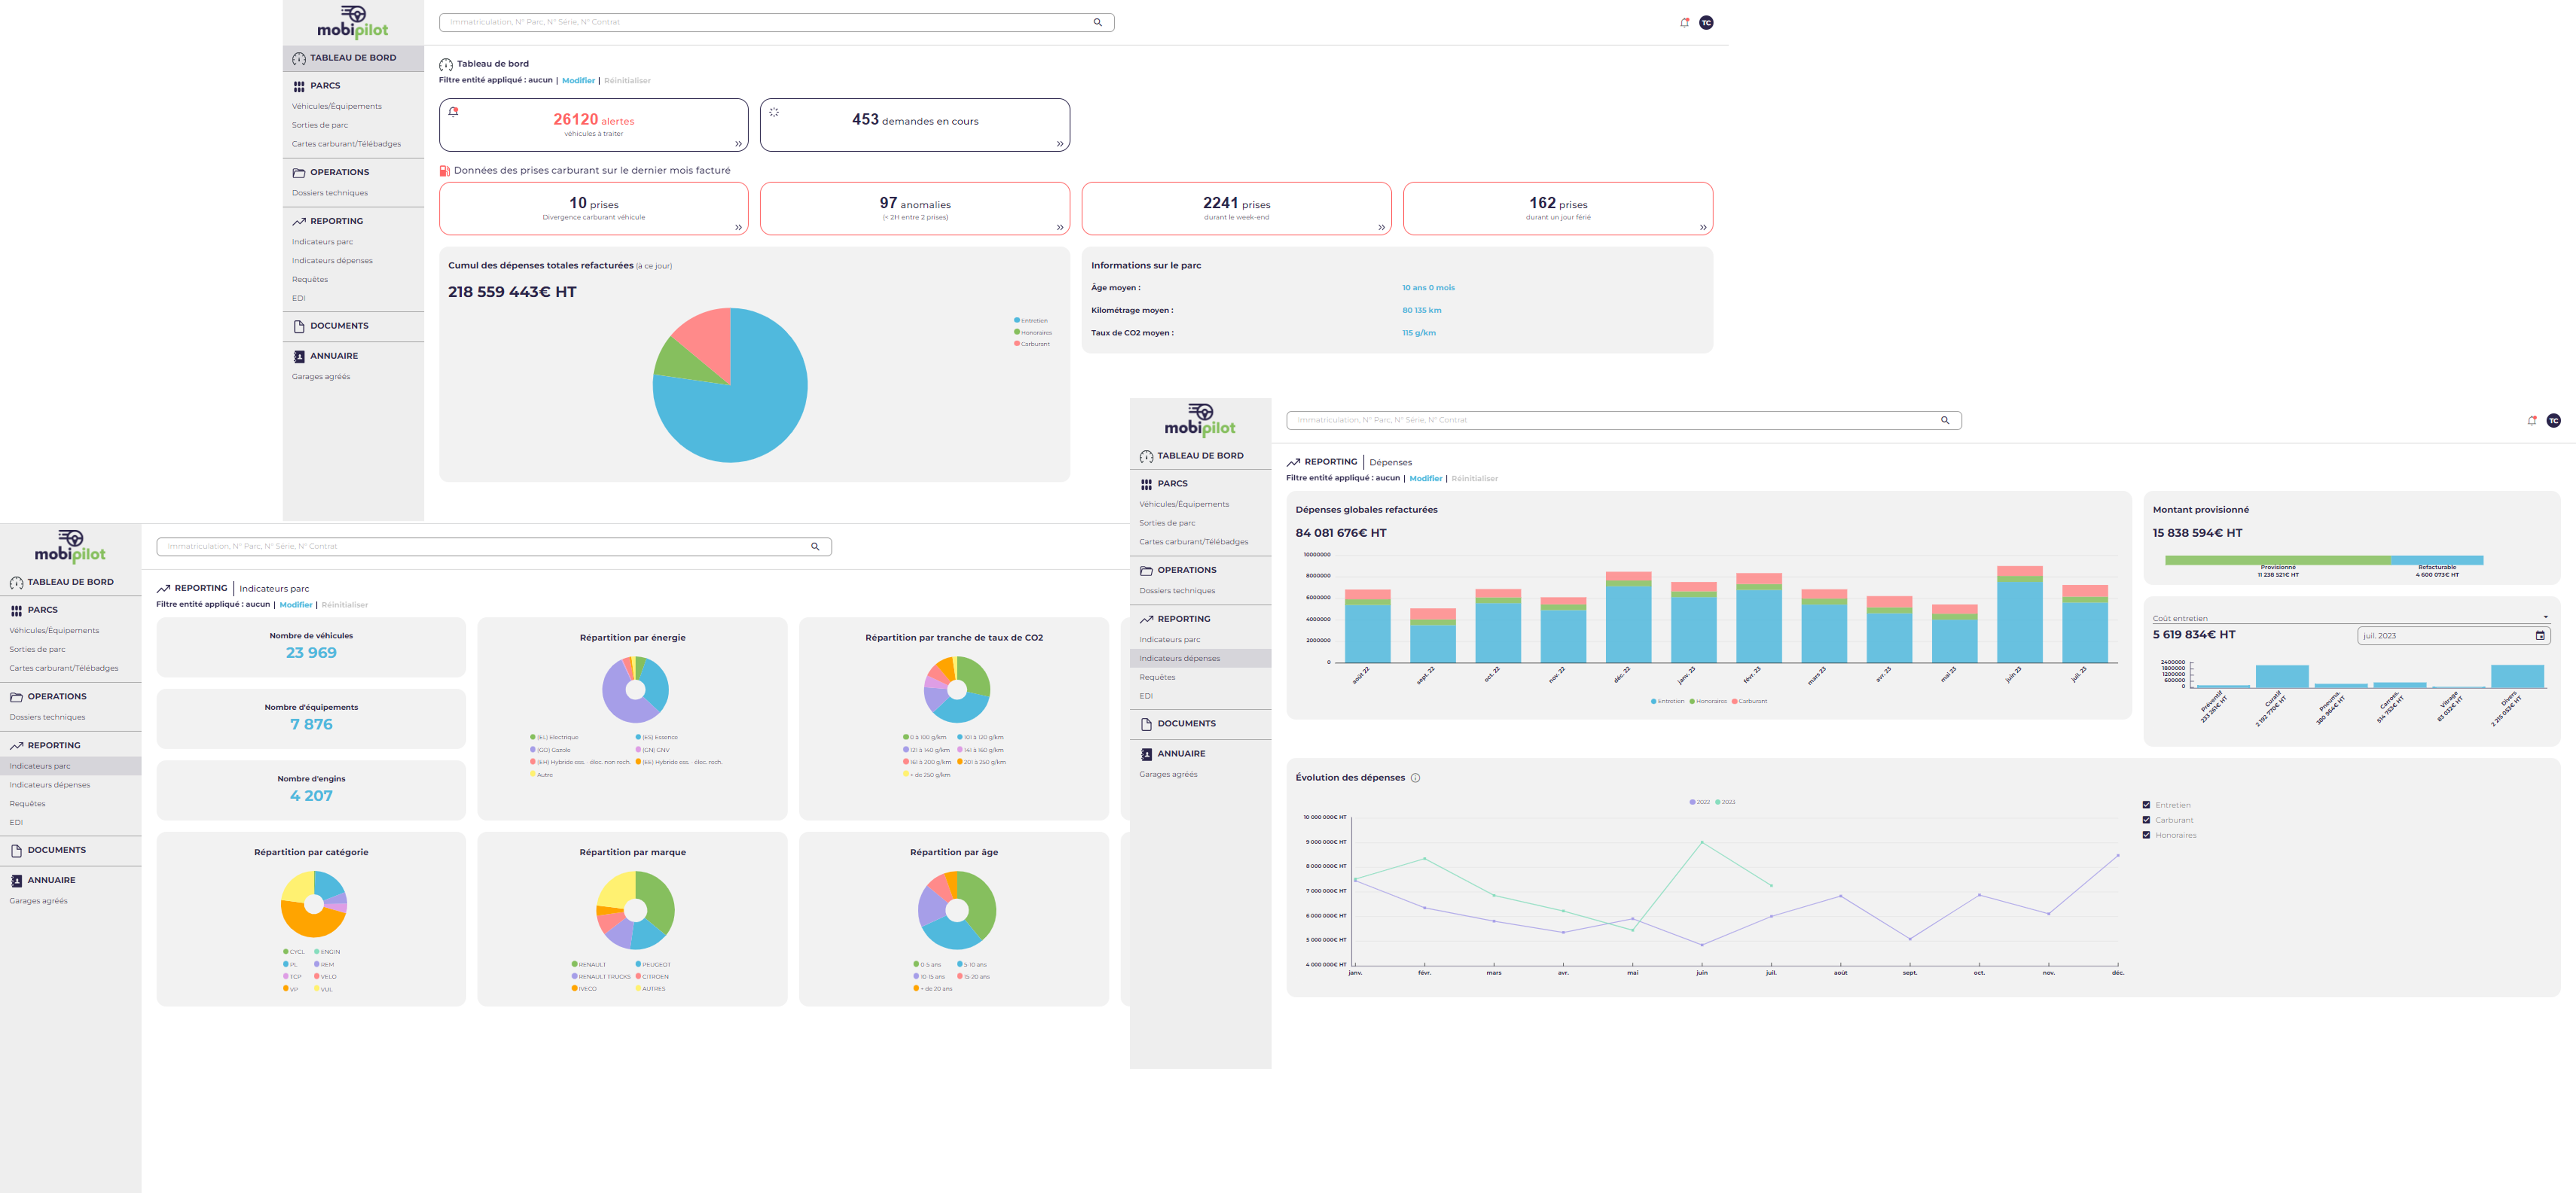
Task: Click the search magnifier icon in Indicateurs parc screen
Action: point(815,546)
